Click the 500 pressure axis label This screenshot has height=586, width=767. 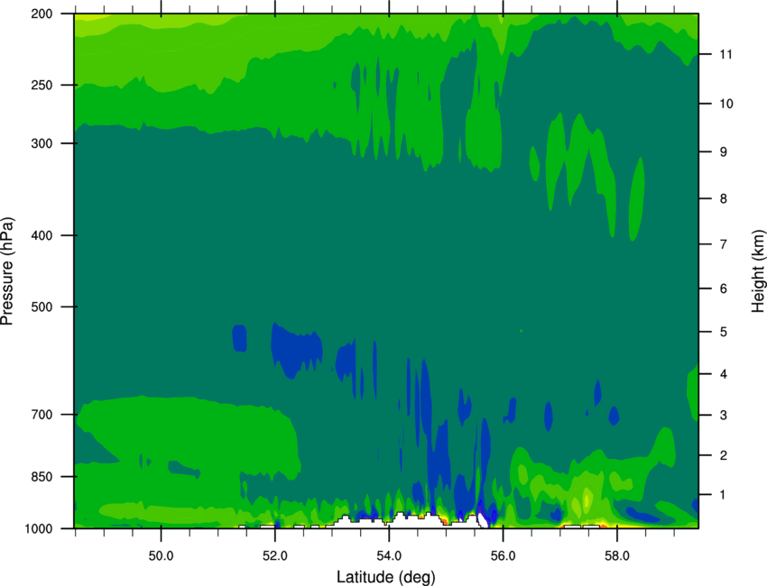(x=42, y=307)
